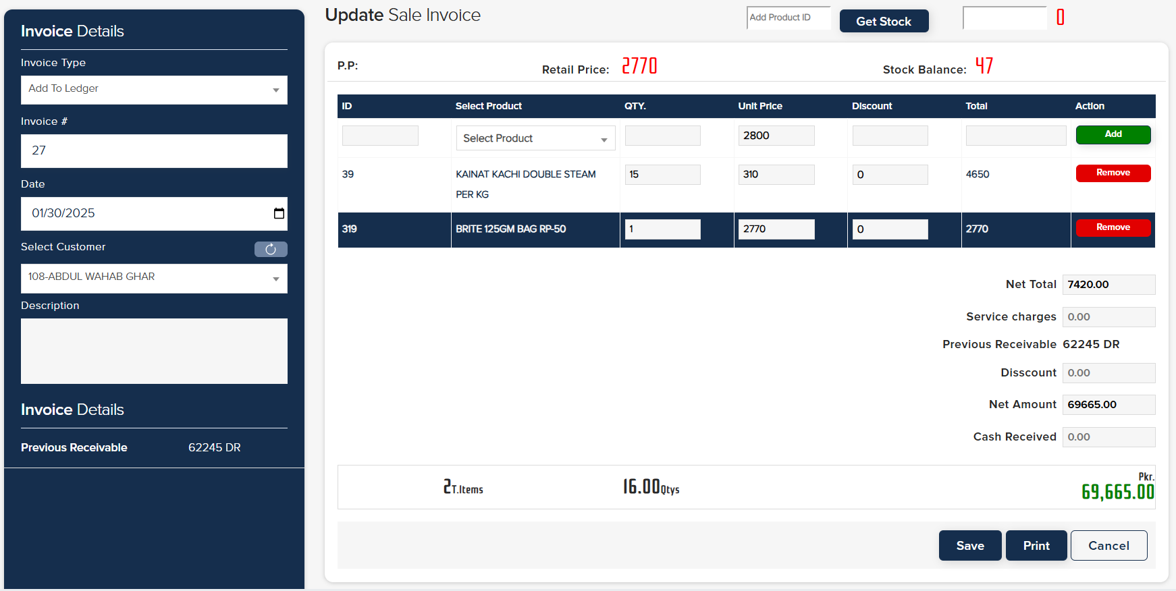Click the Description text area
This screenshot has height=591, width=1176.
[x=154, y=351]
